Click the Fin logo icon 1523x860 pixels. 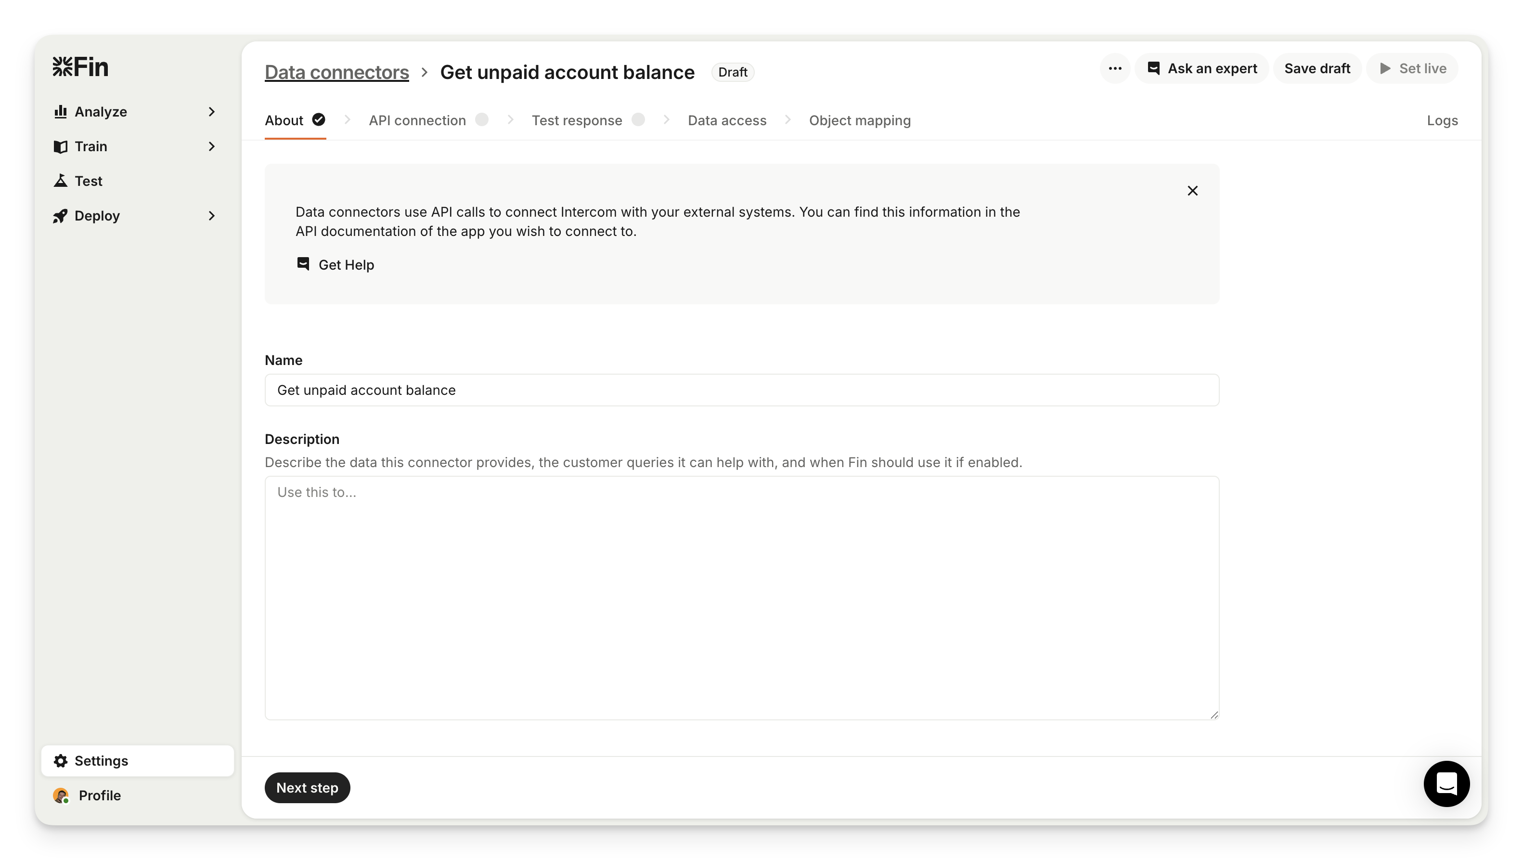tap(63, 67)
